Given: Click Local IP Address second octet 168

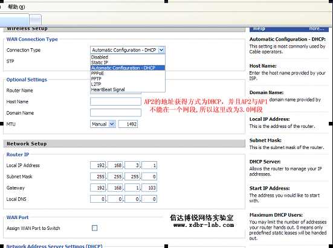Looking at the screenshot, I should click(115, 165).
